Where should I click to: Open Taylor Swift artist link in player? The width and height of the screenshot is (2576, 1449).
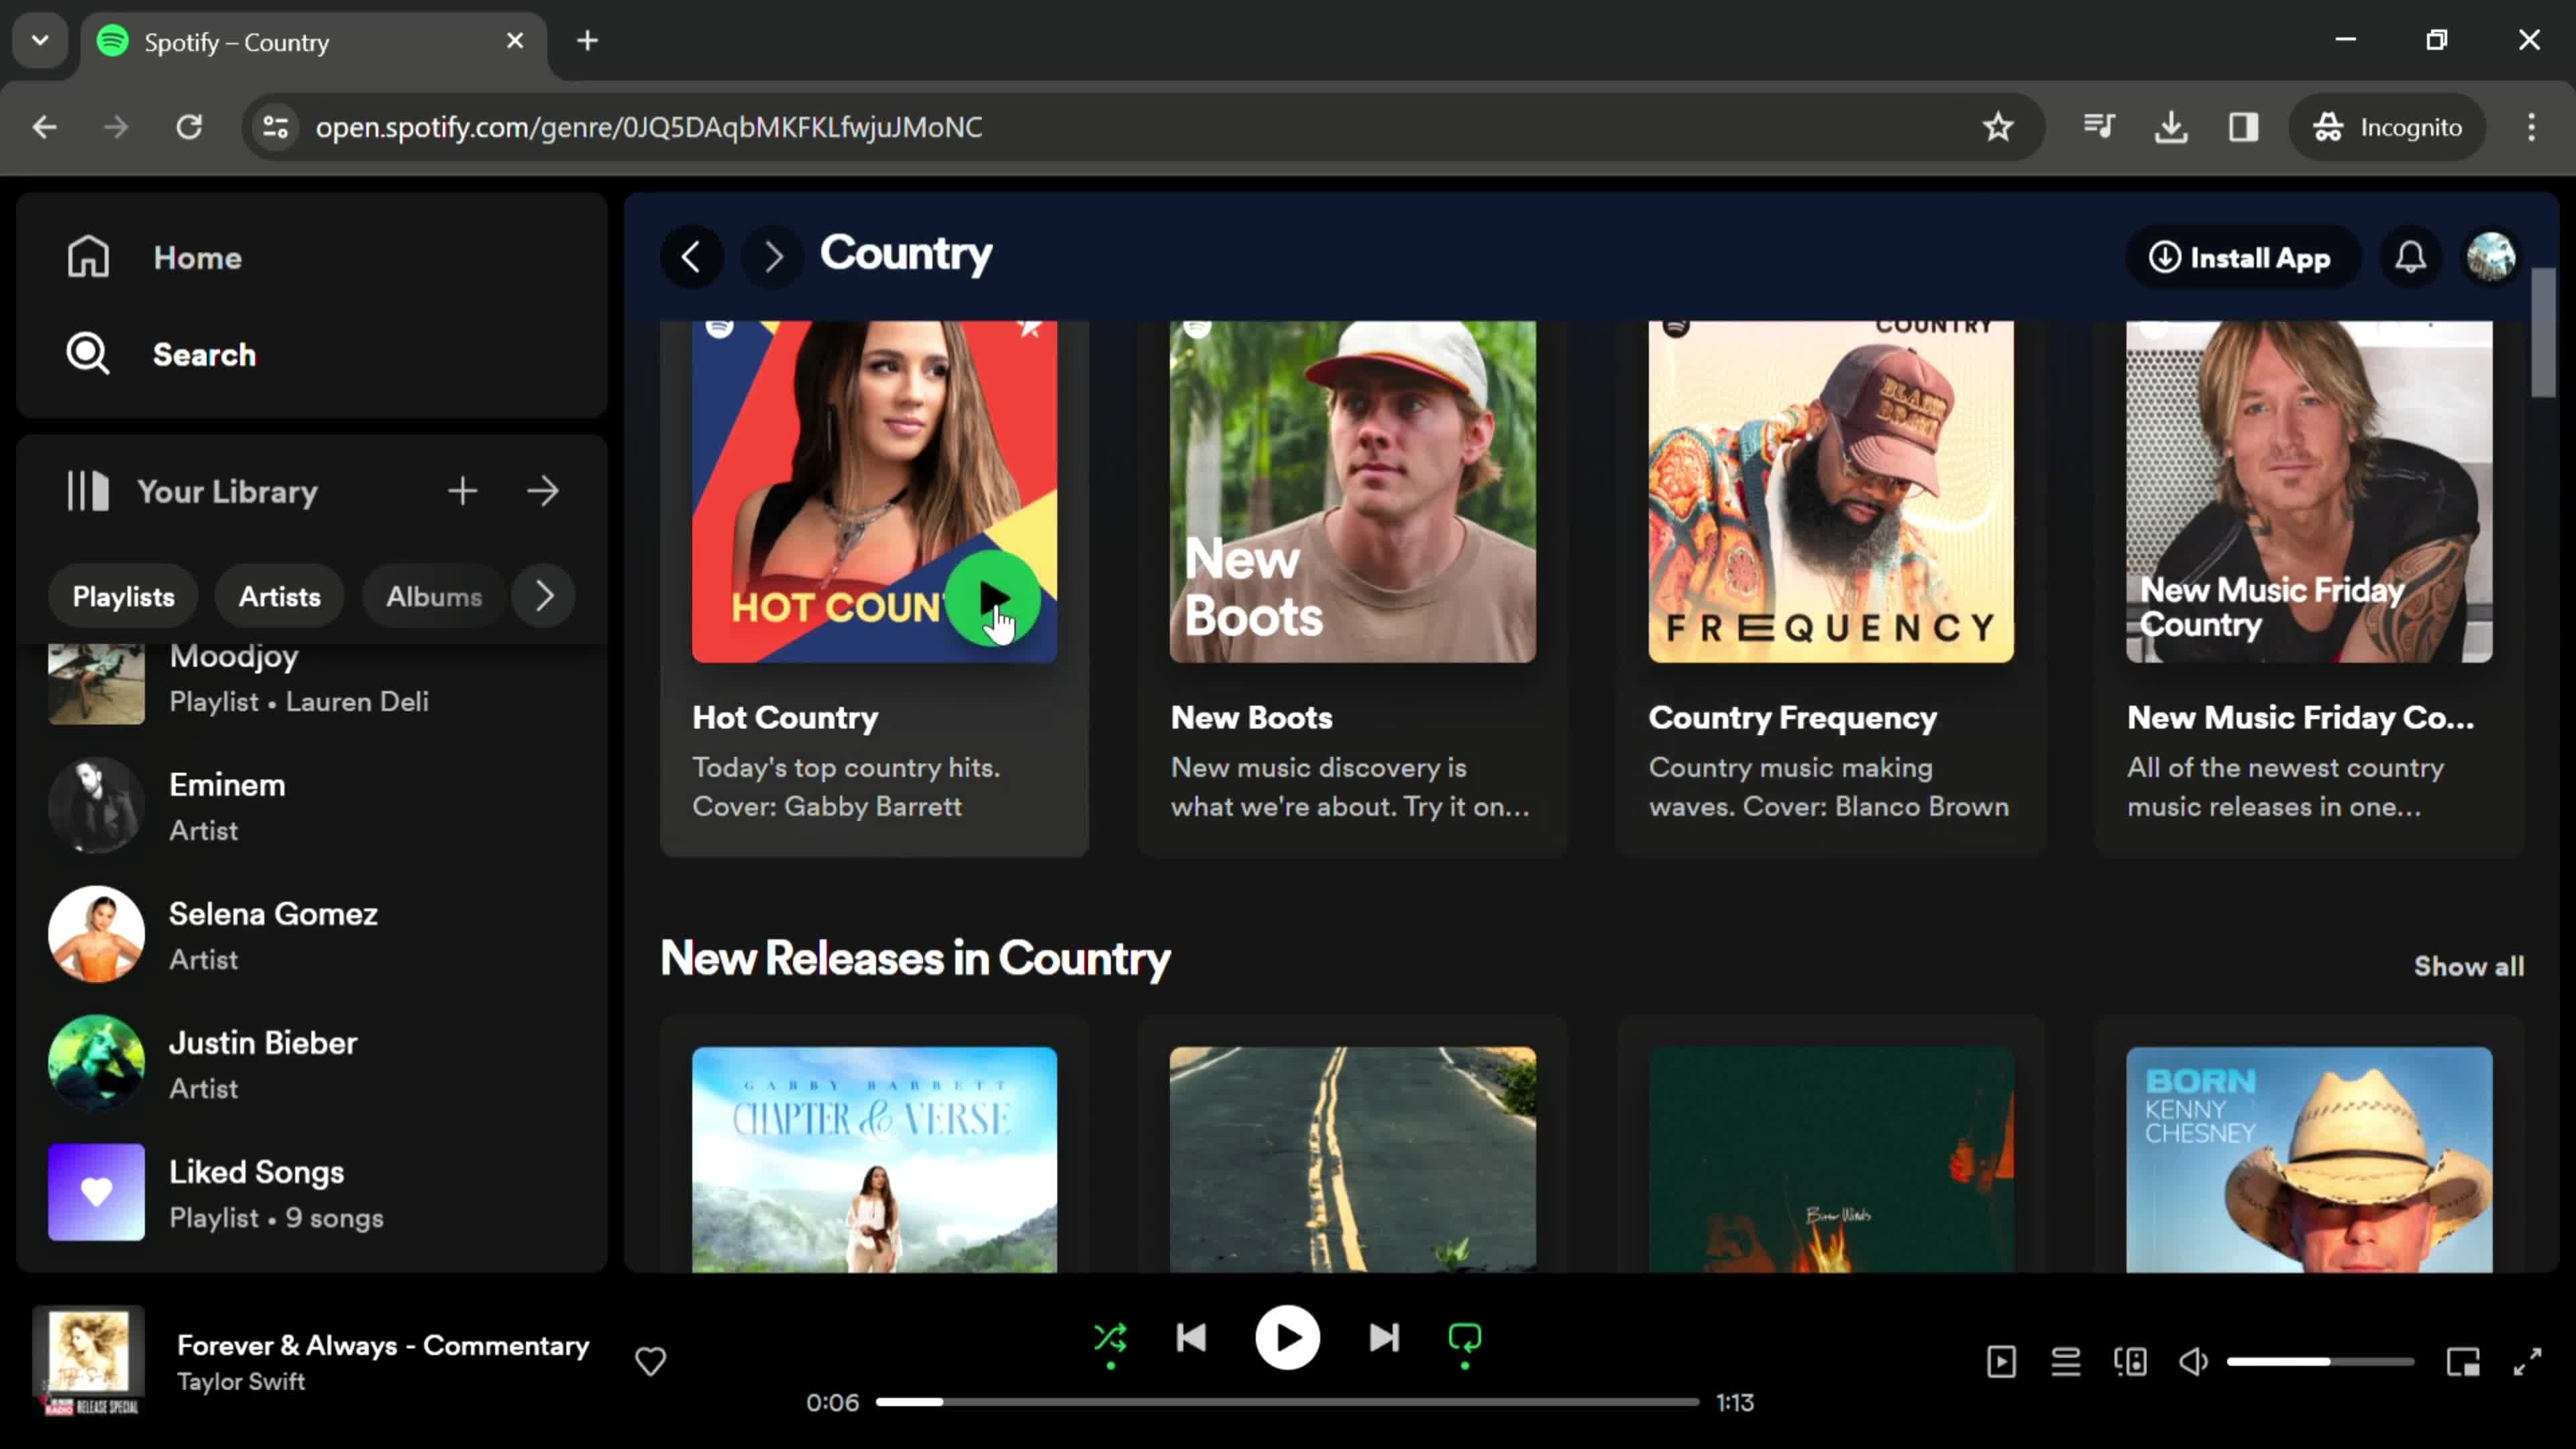[241, 1381]
